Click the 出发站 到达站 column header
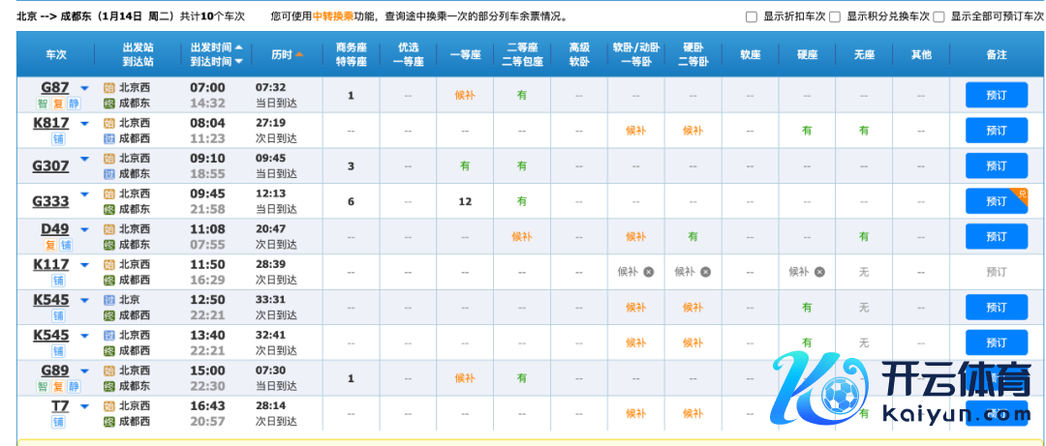Screen dimensions: 1046x446 [138, 54]
